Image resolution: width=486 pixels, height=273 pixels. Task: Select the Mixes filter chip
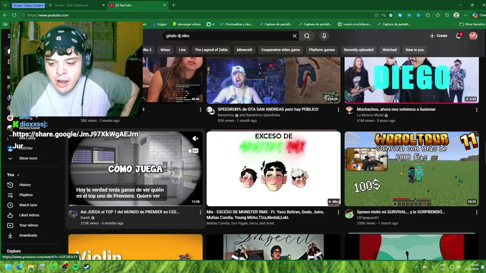coord(165,50)
